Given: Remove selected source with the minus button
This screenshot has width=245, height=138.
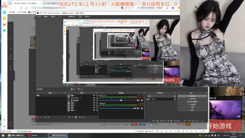Looking at the screenshot, I should point(72,117).
